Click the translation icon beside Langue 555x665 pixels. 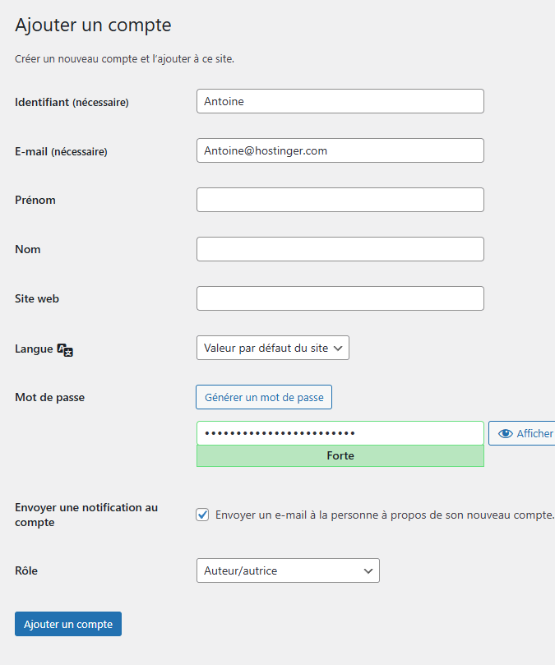(x=66, y=349)
